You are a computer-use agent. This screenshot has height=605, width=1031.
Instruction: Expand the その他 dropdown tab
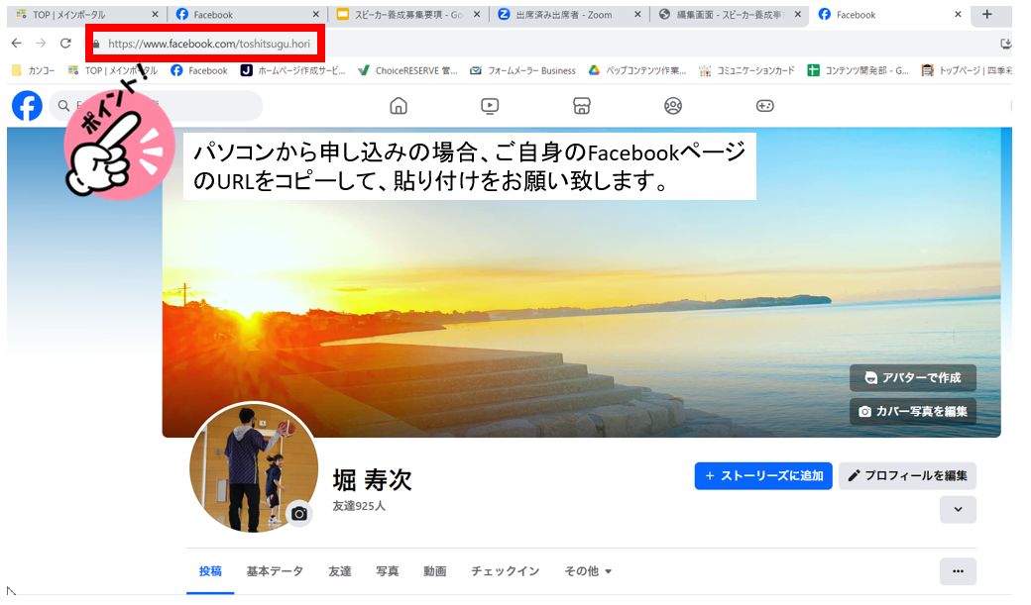coord(588,571)
